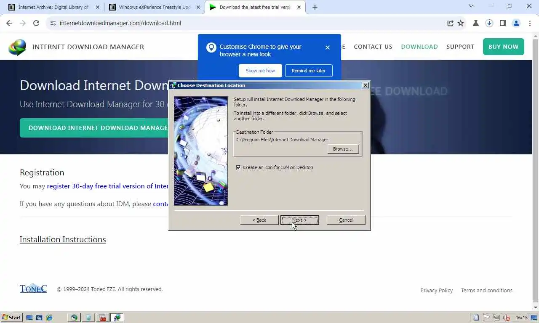Open Terms and conditions link
Screen dimensions: 539x323
click(x=486, y=291)
